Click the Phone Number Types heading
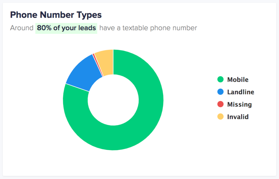This screenshot has width=279, height=179. [56, 15]
